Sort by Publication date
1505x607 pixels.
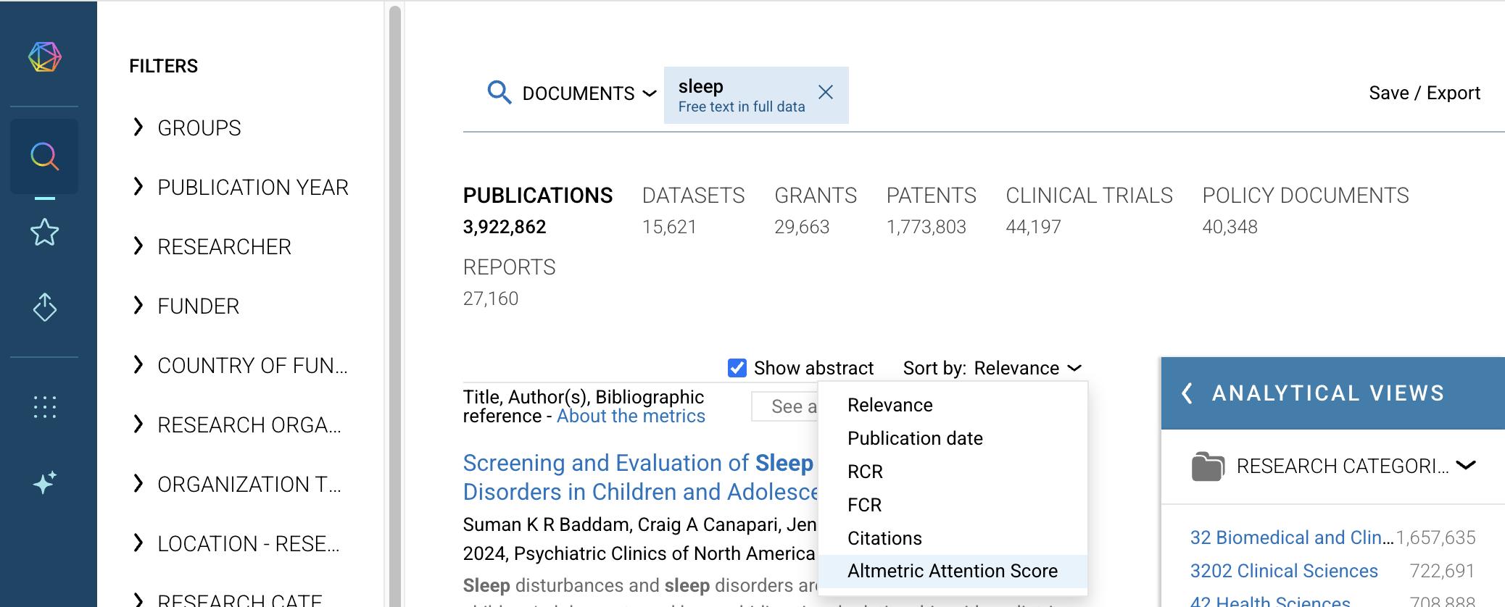[915, 438]
